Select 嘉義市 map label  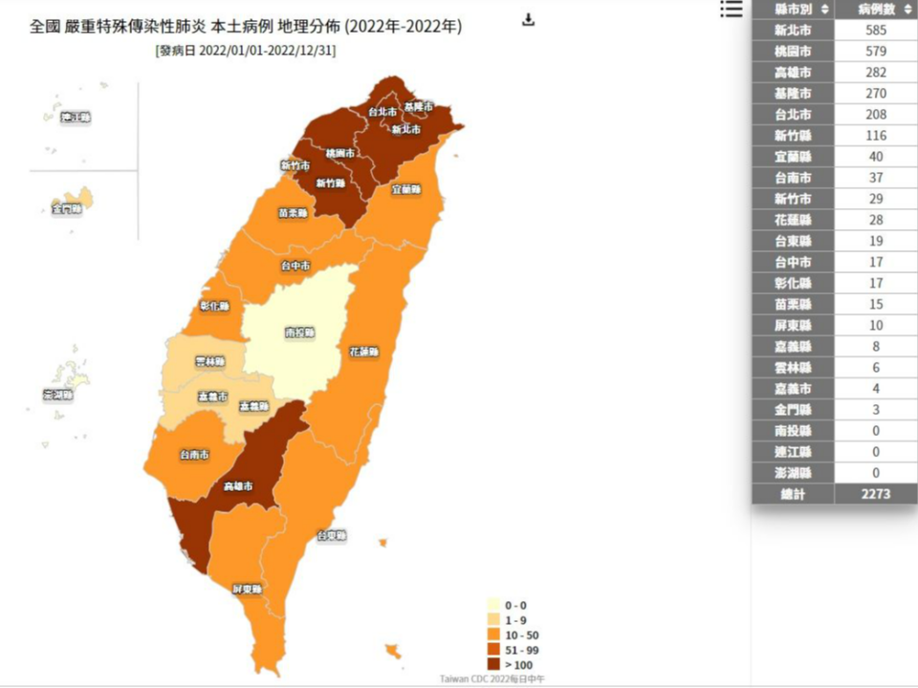pyautogui.click(x=212, y=396)
